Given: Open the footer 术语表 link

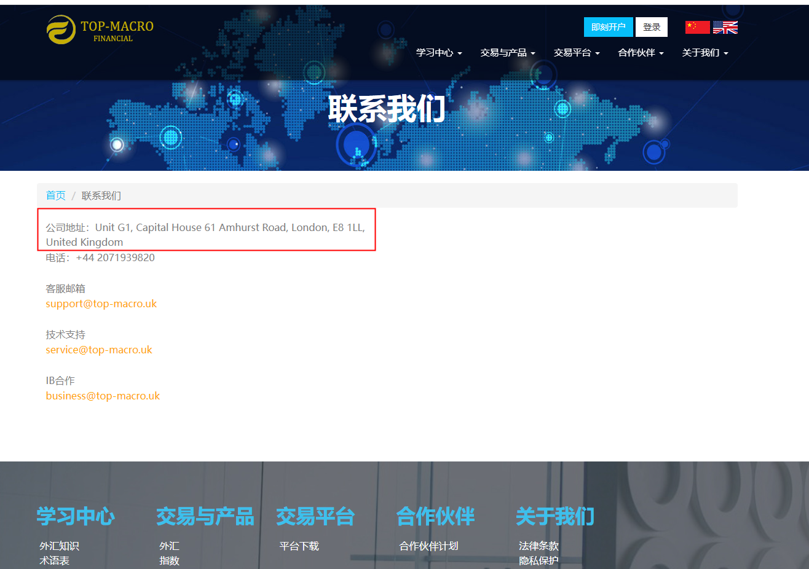Looking at the screenshot, I should click(55, 560).
